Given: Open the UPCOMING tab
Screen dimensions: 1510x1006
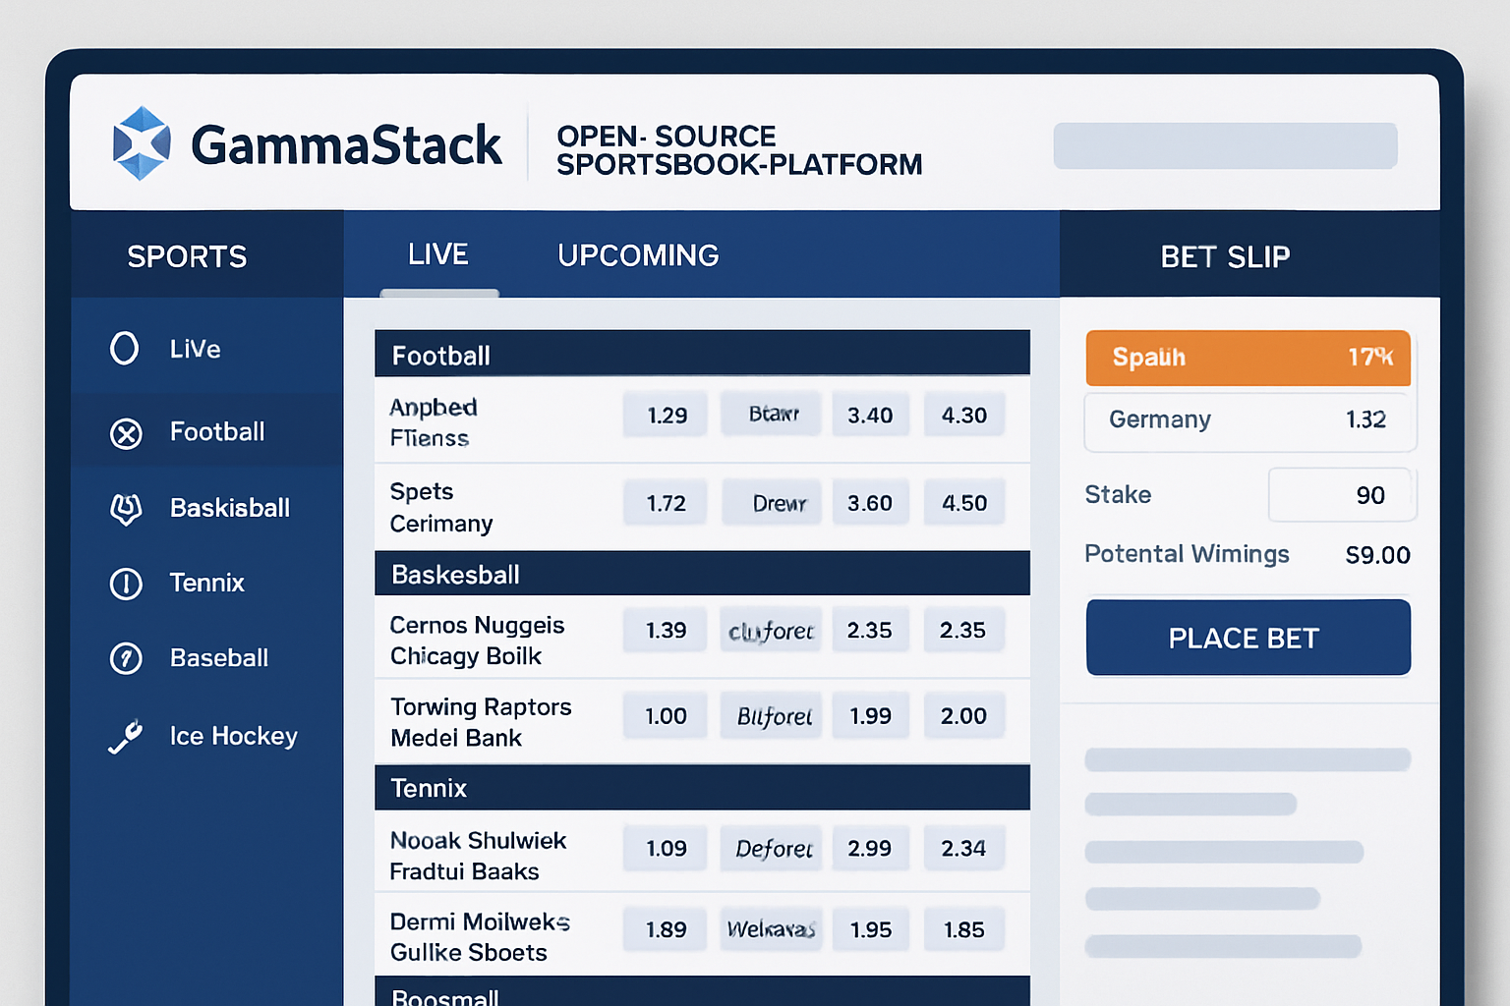Looking at the screenshot, I should (638, 255).
